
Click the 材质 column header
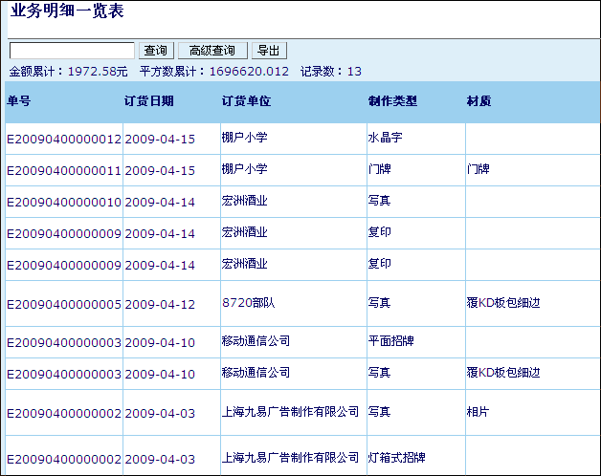click(x=479, y=101)
